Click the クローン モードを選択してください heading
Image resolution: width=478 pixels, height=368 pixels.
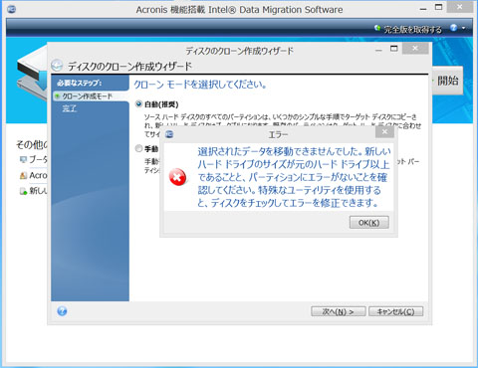pos(200,85)
